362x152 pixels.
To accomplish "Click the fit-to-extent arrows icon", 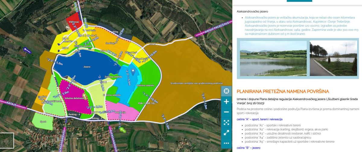I will (227, 122).
